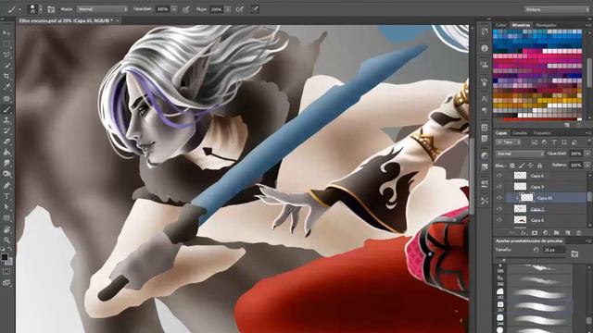Hide layer Capa 9
593x333 pixels.
(x=499, y=187)
